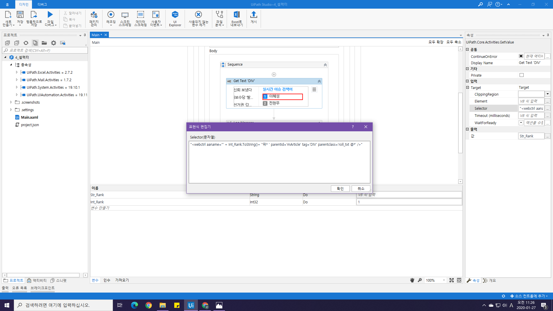Image resolution: width=553 pixels, height=311 pixels.
Task: Click Export to Excel icon
Action: click(236, 18)
